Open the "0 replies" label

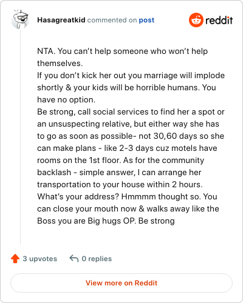pos(97,259)
